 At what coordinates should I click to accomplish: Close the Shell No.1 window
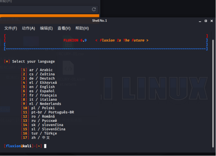212,21
